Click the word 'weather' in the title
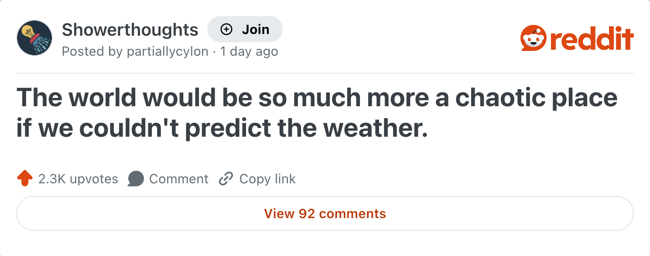 pos(375,129)
